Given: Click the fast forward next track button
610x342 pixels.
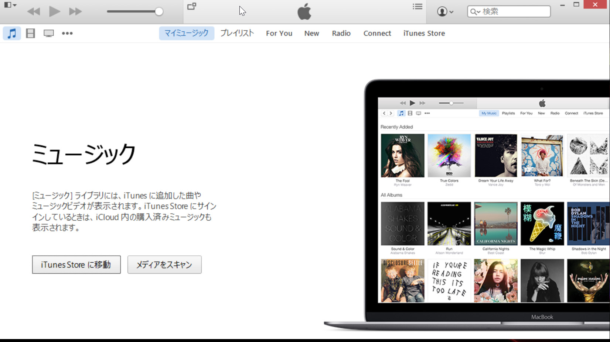Looking at the screenshot, I should [75, 11].
